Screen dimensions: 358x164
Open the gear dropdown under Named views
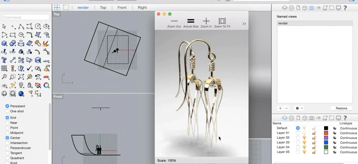point(299,109)
